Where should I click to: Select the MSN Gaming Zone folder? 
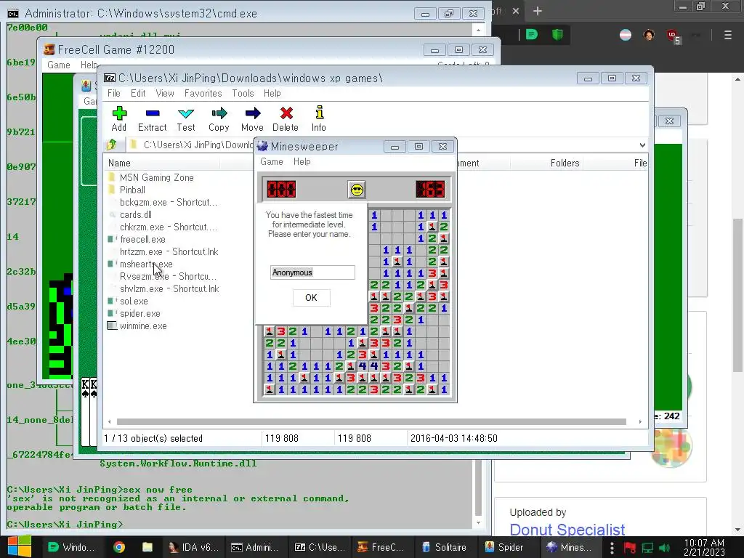(151, 177)
